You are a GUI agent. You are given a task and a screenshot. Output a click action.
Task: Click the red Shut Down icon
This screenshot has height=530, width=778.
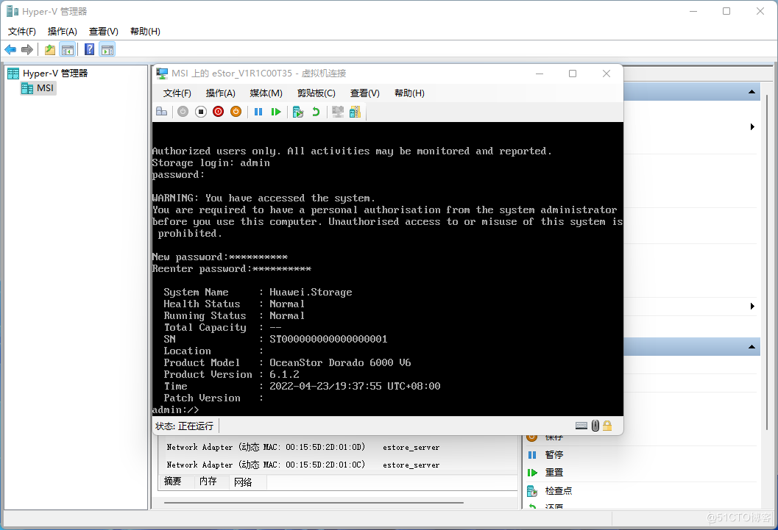point(218,112)
